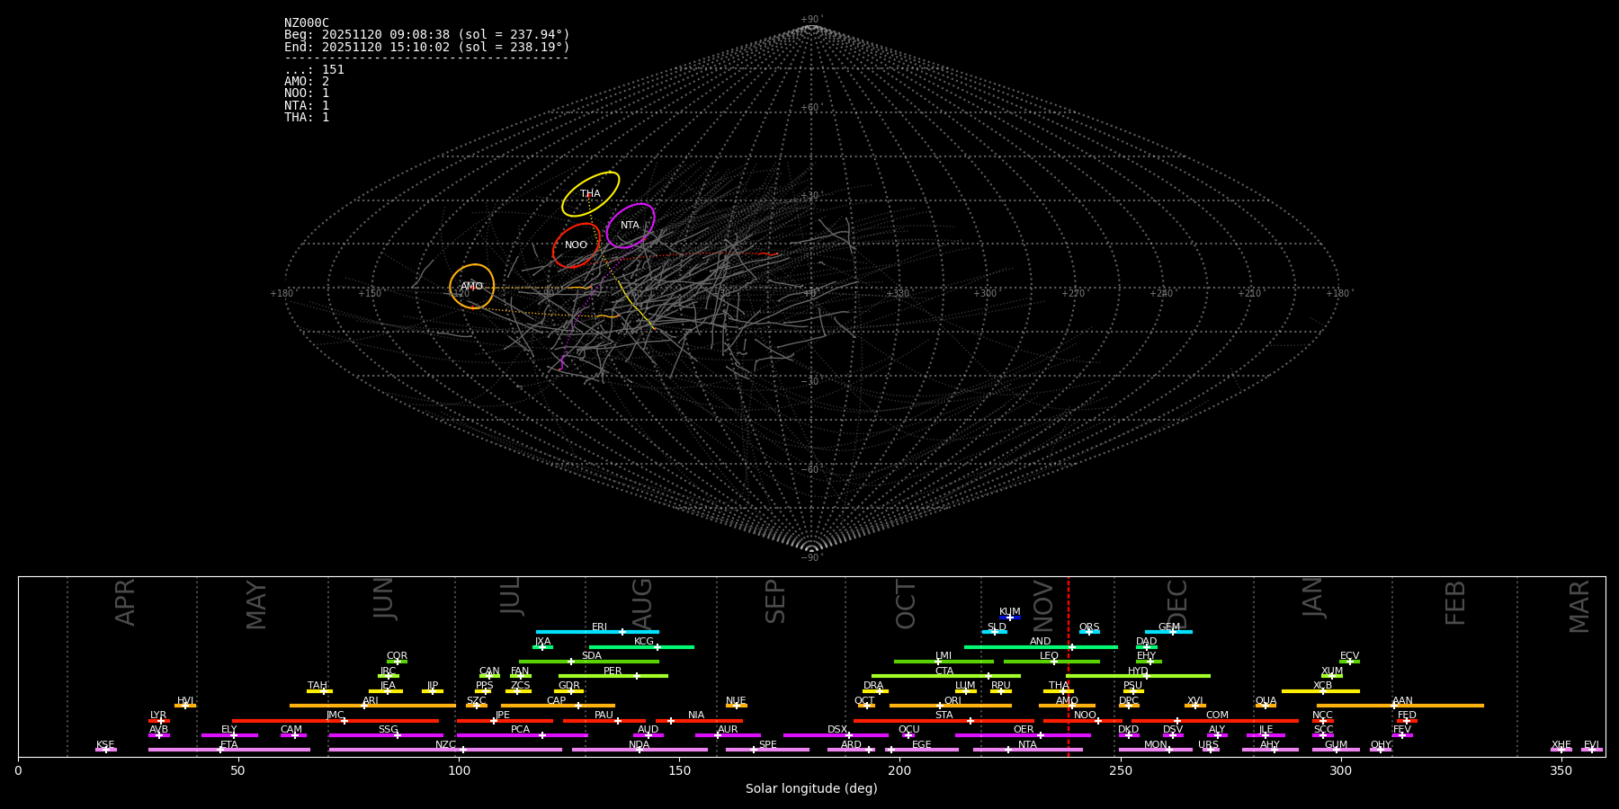The height and width of the screenshot is (809, 1619).
Task: Click the "Solar longitude (deg)" axis label
Action: pyautogui.click(x=811, y=789)
